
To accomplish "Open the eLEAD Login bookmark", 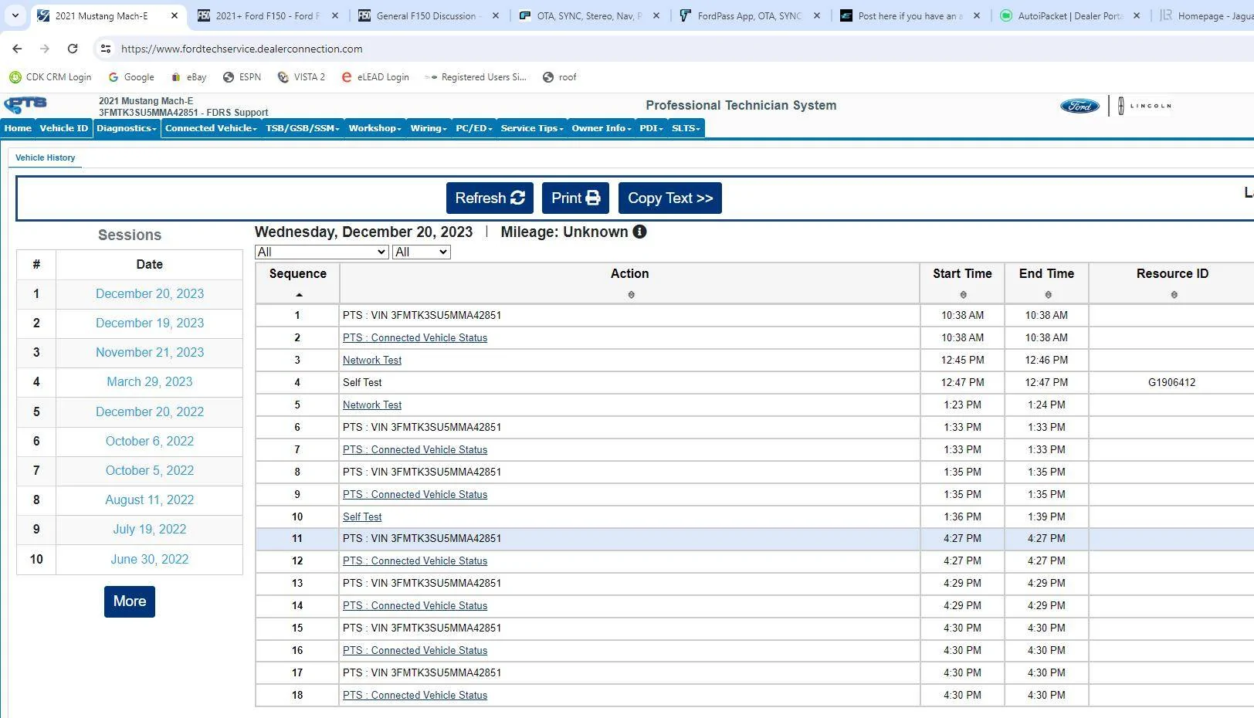I will 375,77.
